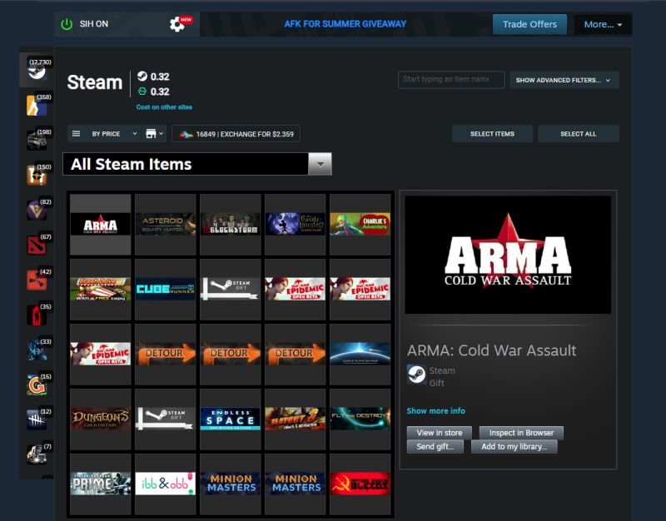Open Dead by Daylight inventory with 12 items
The height and width of the screenshot is (521, 666).
37,419
